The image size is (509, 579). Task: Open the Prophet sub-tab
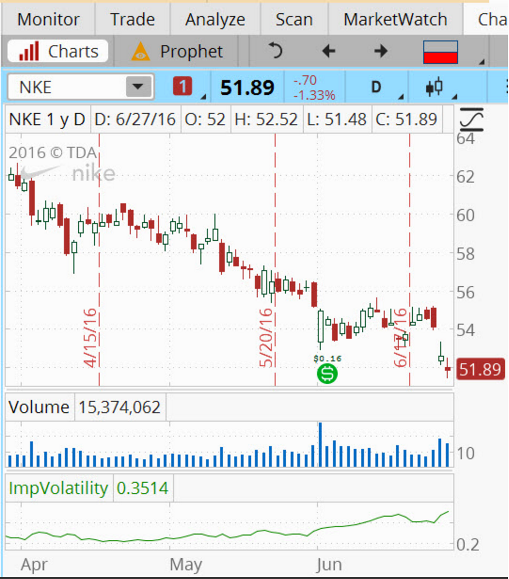177,51
